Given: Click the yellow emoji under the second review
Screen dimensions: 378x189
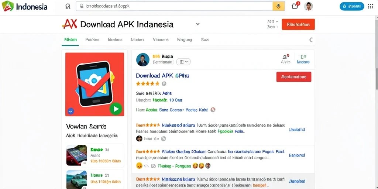Looking at the screenshot, I should (x=139, y=166).
